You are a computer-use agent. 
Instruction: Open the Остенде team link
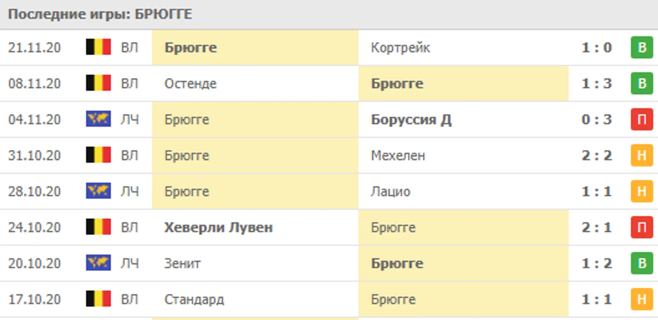[x=190, y=84]
